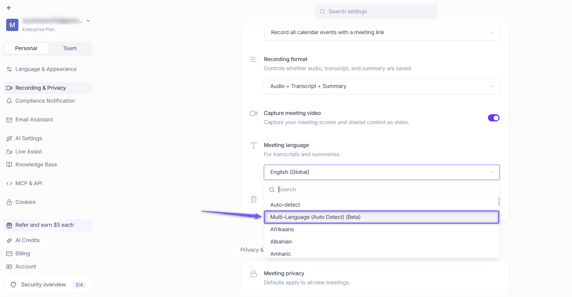This screenshot has width=572, height=297.
Task: Click the AI Credits sparkle icon
Action: (x=9, y=240)
